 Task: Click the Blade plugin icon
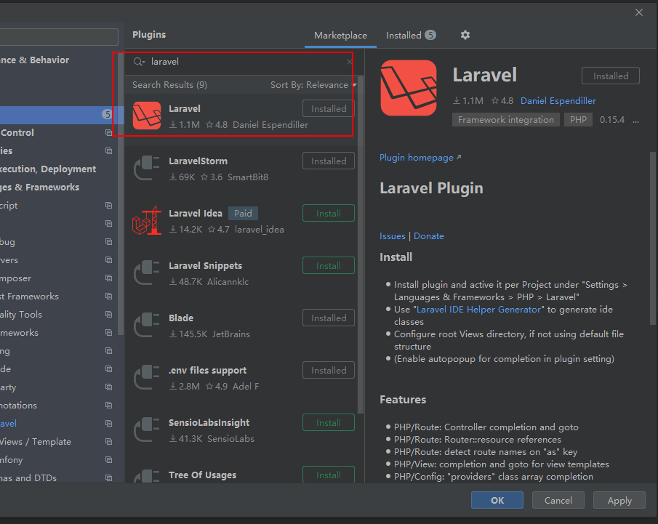pos(147,326)
